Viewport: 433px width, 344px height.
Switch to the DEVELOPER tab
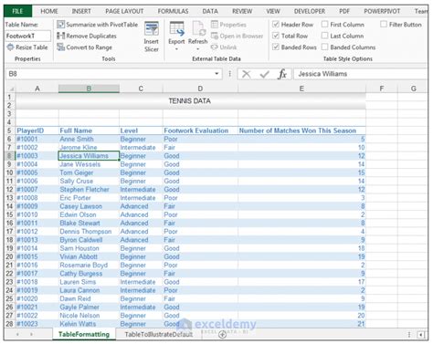click(310, 11)
